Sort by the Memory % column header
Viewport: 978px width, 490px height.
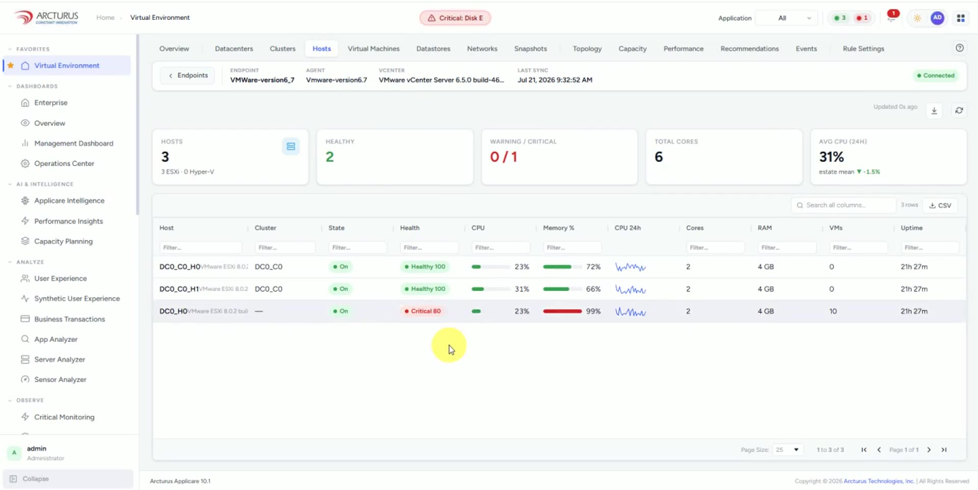click(x=559, y=228)
